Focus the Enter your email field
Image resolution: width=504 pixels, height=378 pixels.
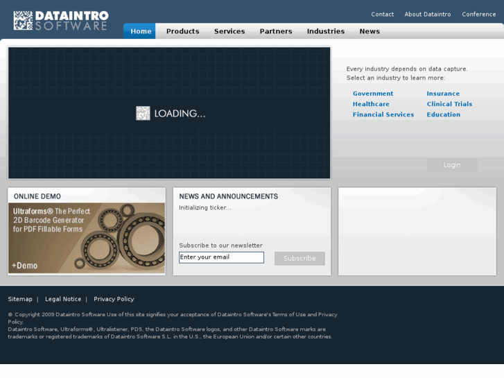tap(221, 257)
